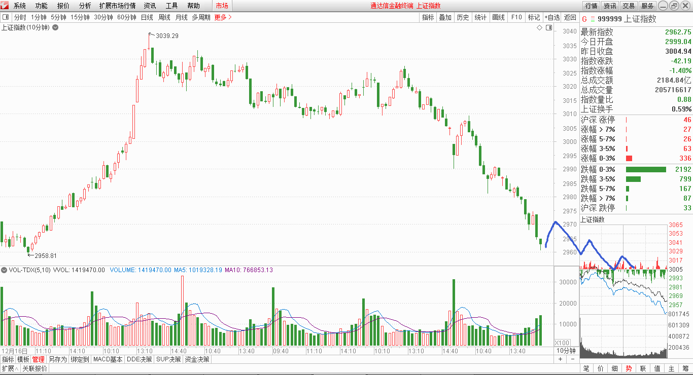Choose the MACD基本 indicator template
Viewport: 693px width, 375px height.
(108, 359)
